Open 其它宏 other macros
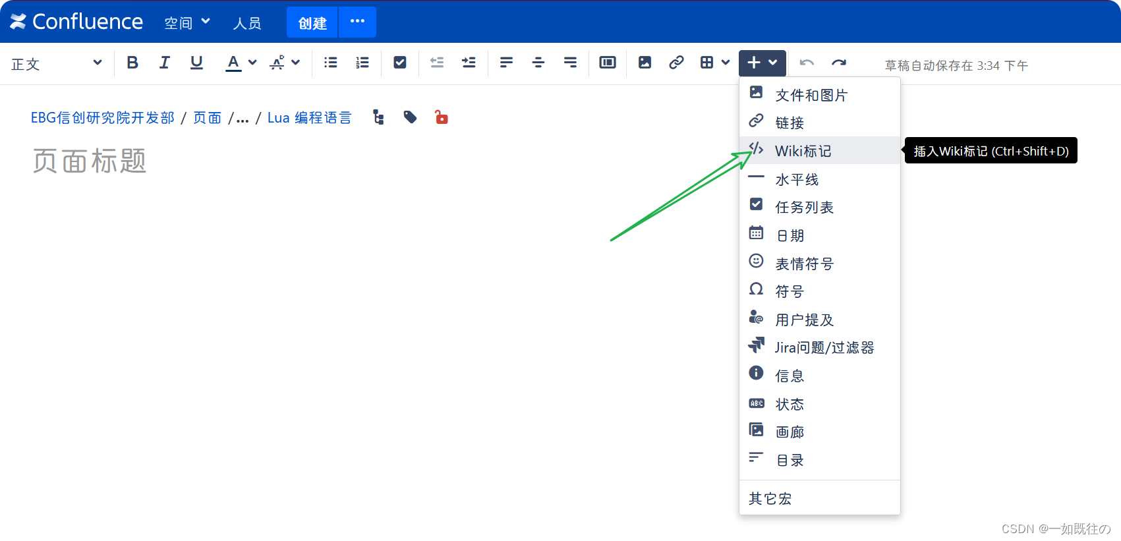 point(820,498)
